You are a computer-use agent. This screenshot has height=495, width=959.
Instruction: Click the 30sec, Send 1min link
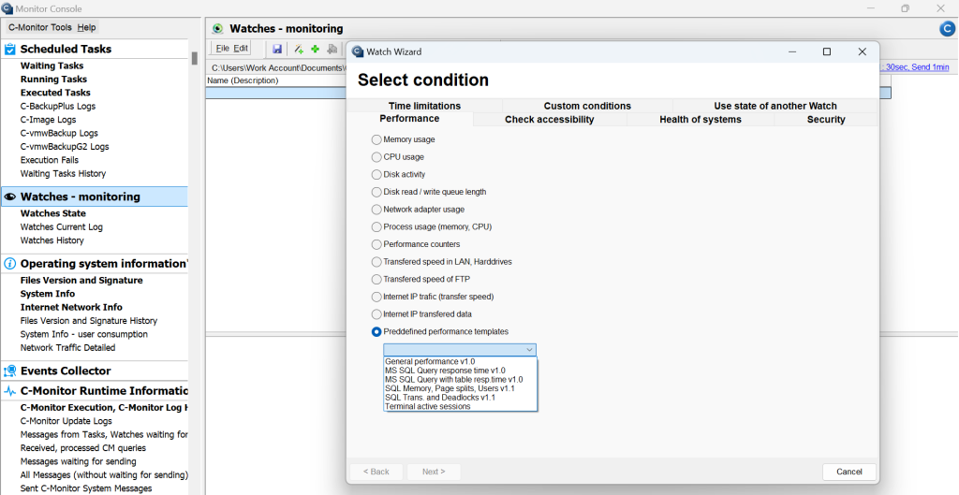916,67
